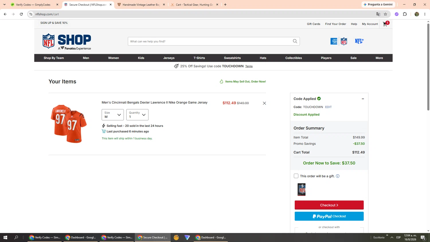Screen dimensions: 430x242
Task: Open the Chrome three-dot menu
Action: pos(425,14)
